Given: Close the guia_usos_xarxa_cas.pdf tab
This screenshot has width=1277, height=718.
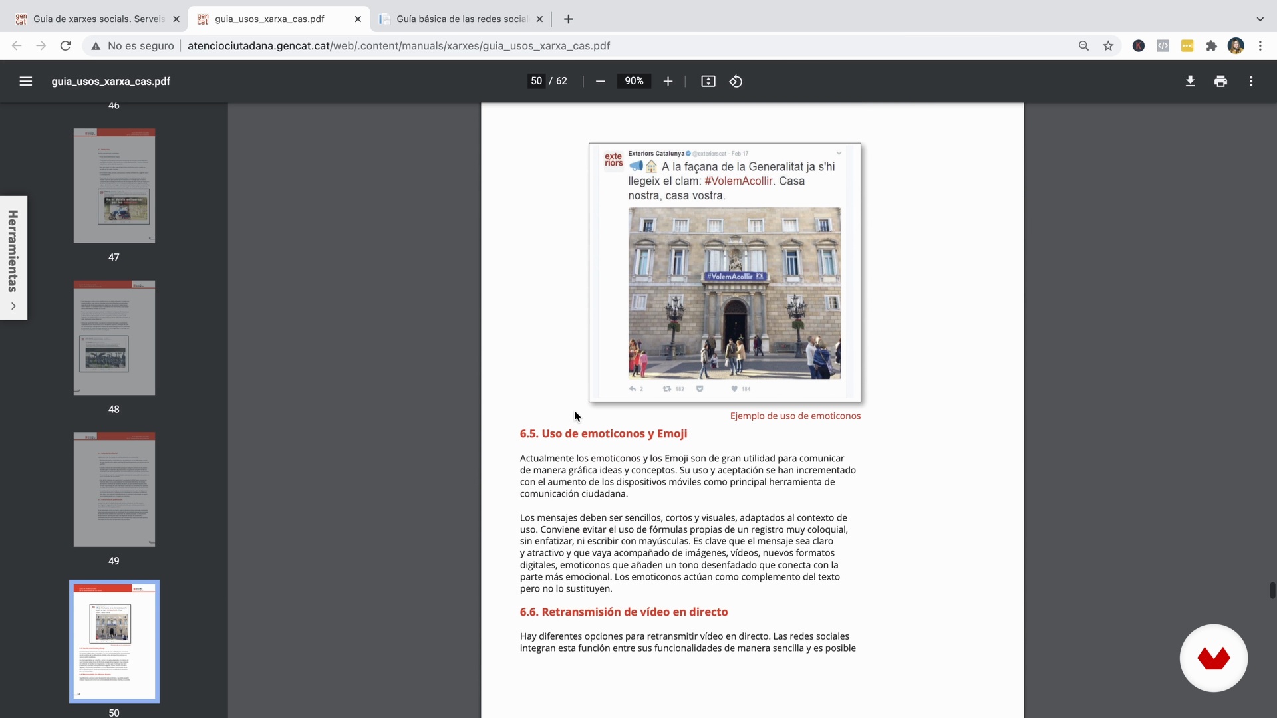Looking at the screenshot, I should 358,19.
